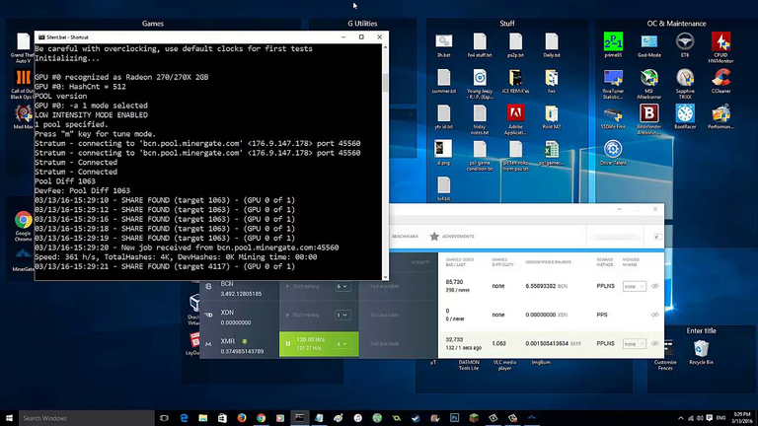Image resolution: width=758 pixels, height=426 pixels.
Task: Toggle visibility eye in XMR row
Action: [x=655, y=343]
